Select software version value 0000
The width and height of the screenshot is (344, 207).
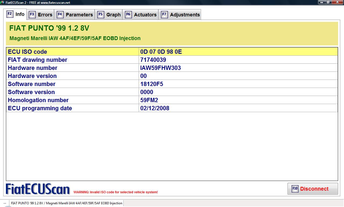(x=147, y=92)
